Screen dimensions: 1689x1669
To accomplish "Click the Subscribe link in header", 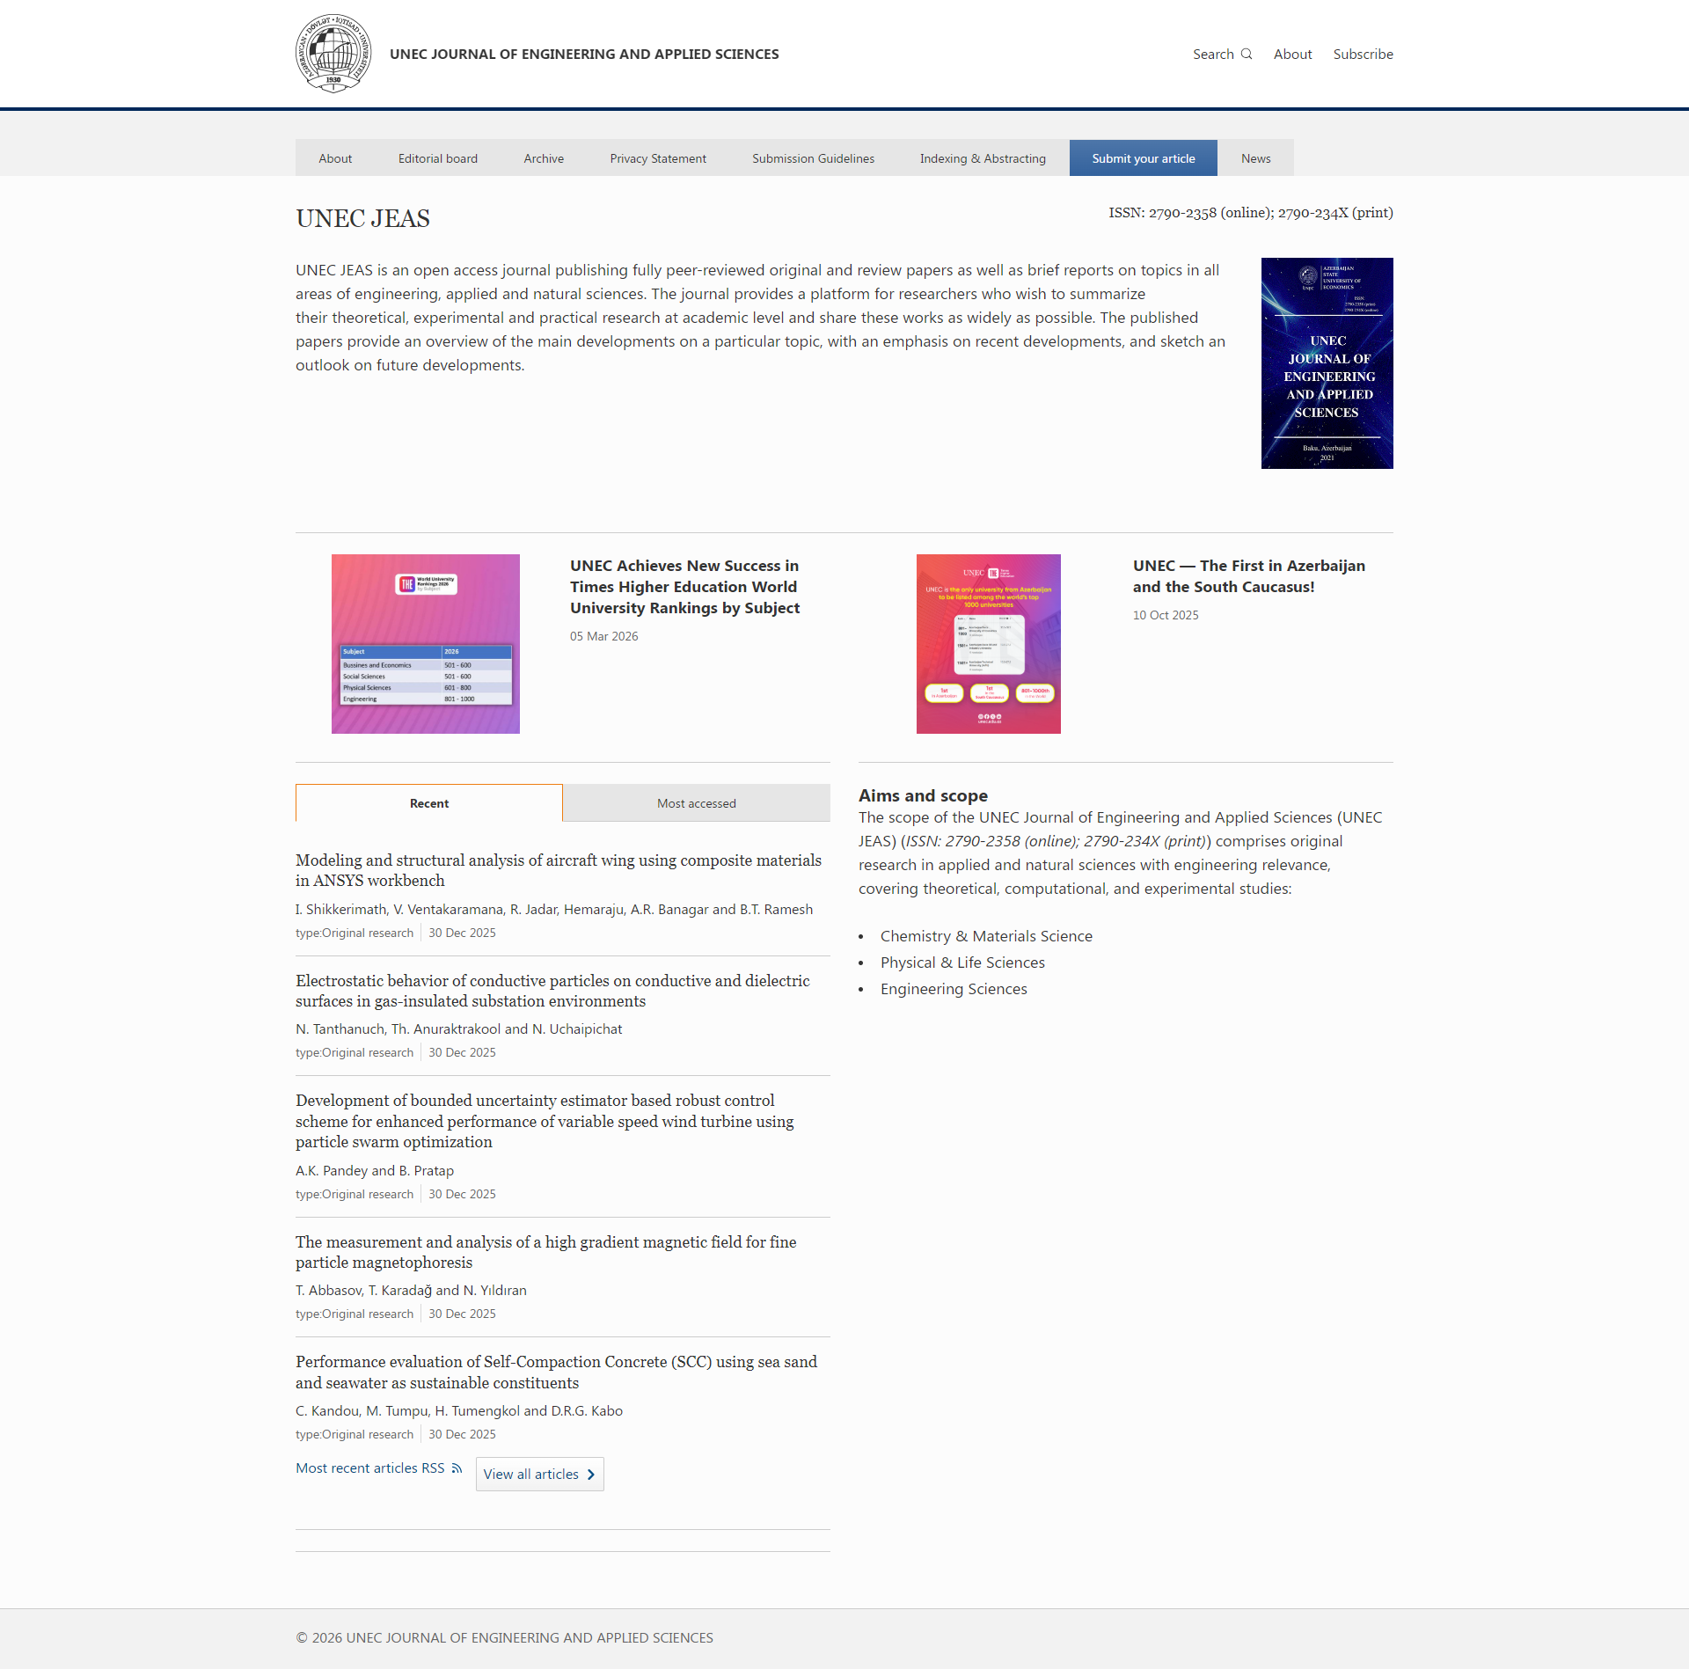I will click(1363, 55).
